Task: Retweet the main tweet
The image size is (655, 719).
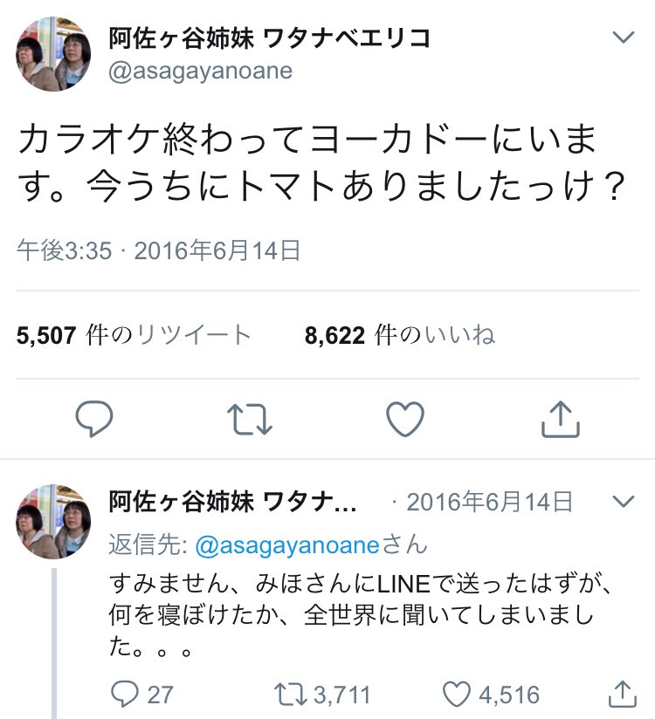Action: 250,420
